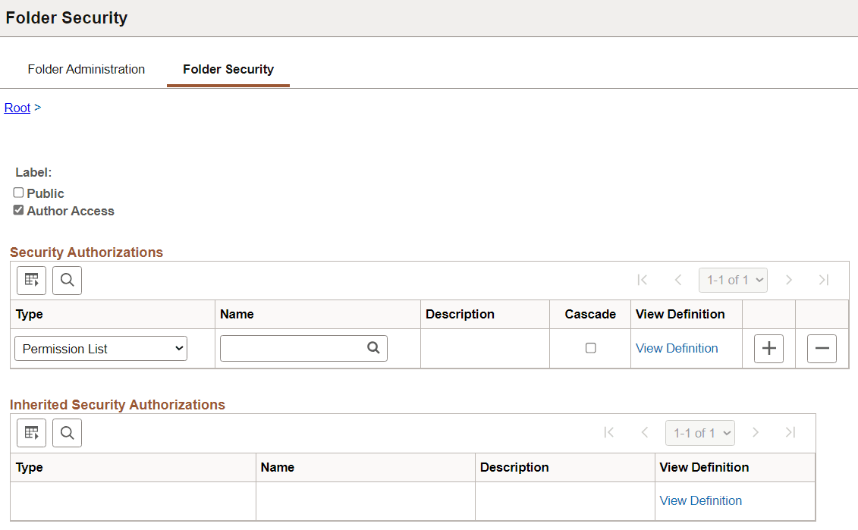The width and height of the screenshot is (858, 530).
Task: Open the 1-1 of 1 row selector dropdown
Action: 733,280
